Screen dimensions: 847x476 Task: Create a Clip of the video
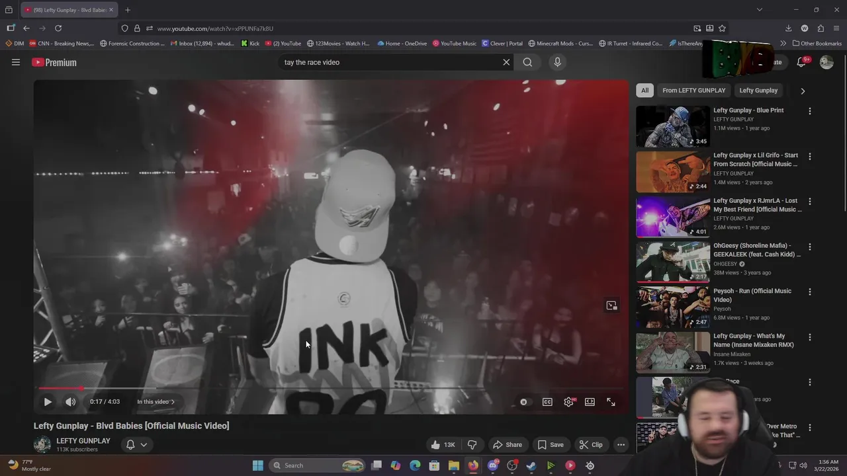[x=591, y=445]
